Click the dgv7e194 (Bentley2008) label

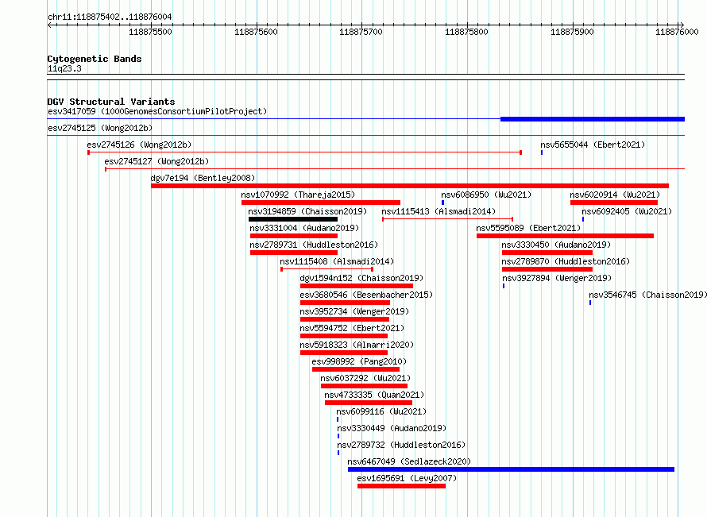203,178
